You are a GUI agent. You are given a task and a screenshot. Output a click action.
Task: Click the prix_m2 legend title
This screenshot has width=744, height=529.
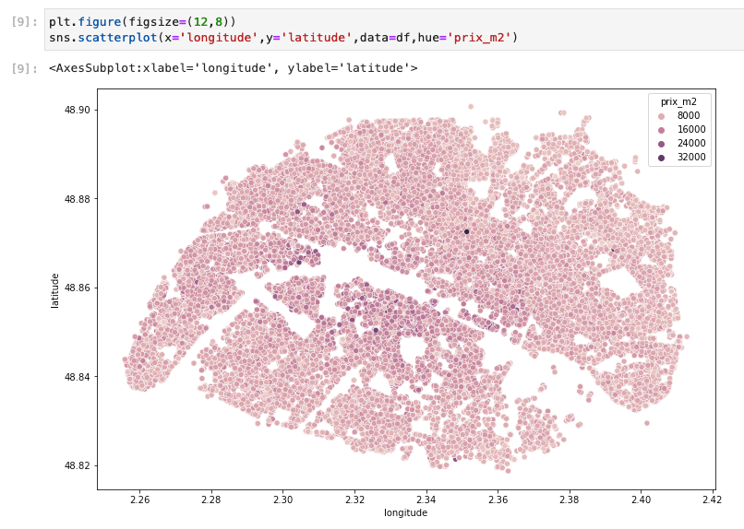(x=678, y=101)
